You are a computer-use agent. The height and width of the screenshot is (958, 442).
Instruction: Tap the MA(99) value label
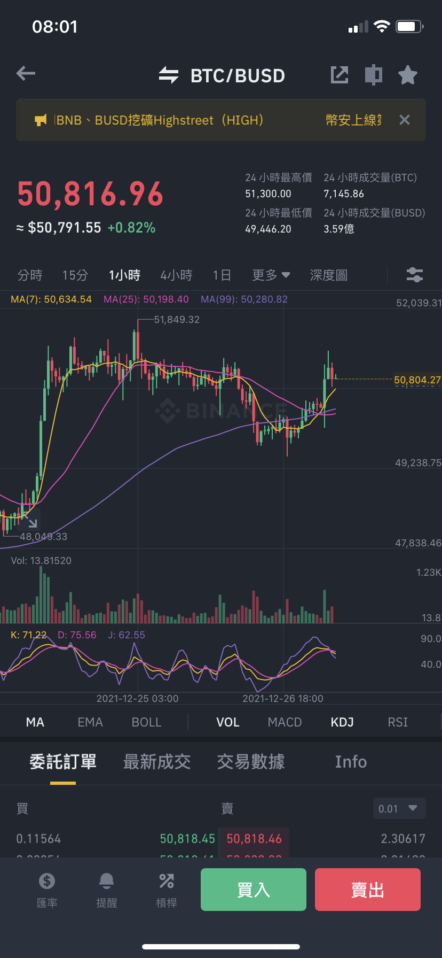(x=244, y=299)
